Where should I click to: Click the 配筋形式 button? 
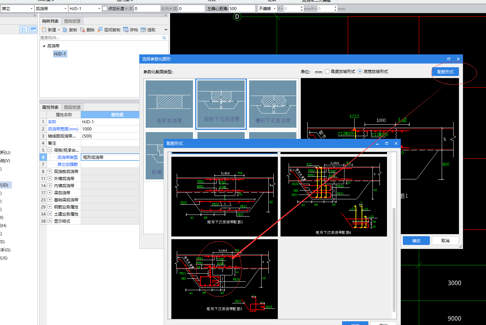pos(445,72)
